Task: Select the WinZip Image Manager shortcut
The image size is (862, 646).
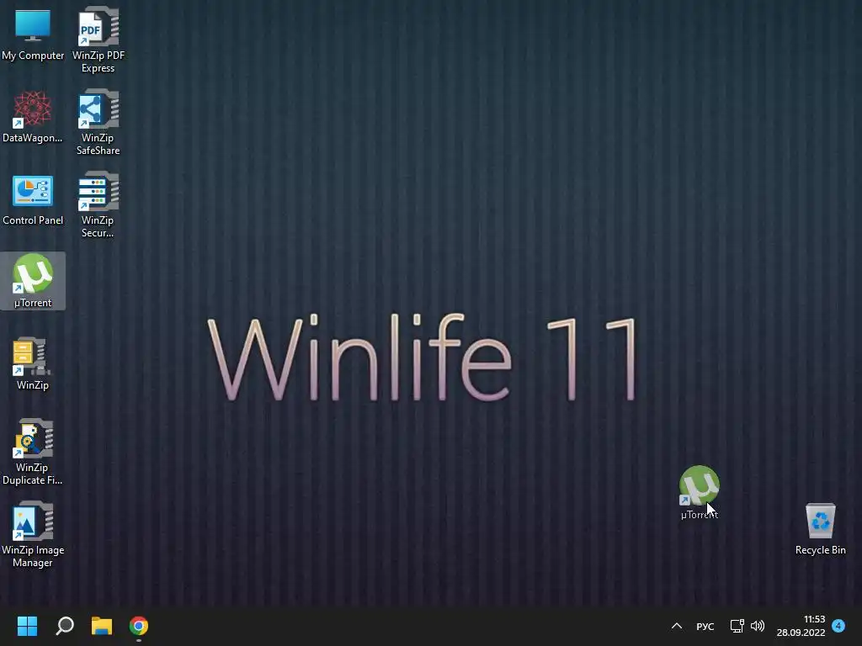Action: 33,534
